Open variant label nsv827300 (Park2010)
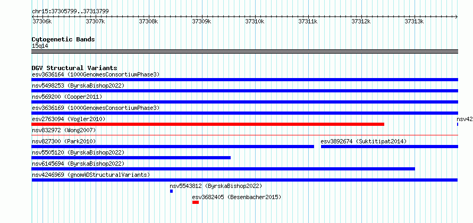Image resolution: width=473 pixels, height=223 pixels. (x=64, y=141)
